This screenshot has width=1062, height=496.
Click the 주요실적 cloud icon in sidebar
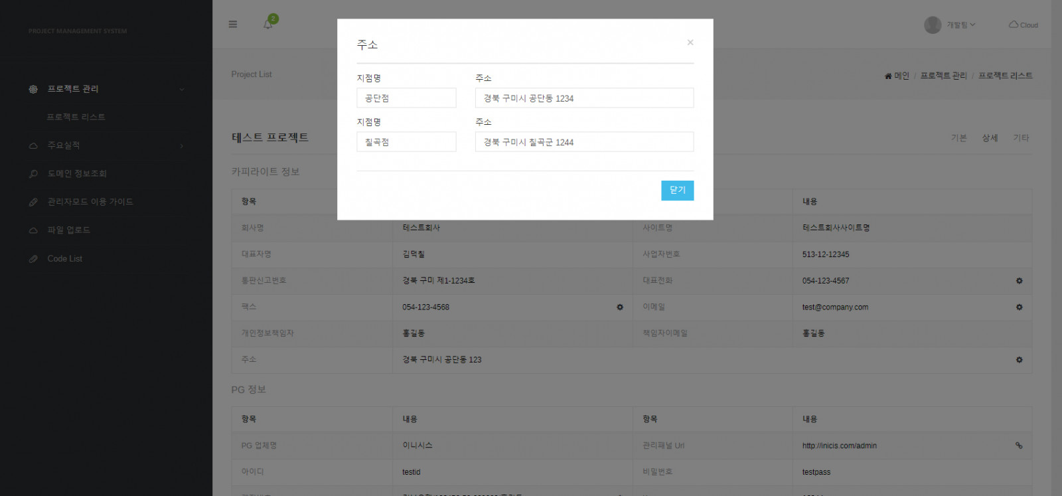(33, 145)
